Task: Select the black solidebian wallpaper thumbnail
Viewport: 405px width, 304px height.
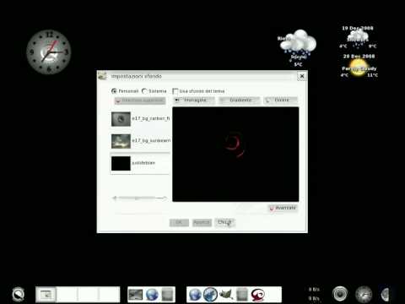Action: coord(121,164)
